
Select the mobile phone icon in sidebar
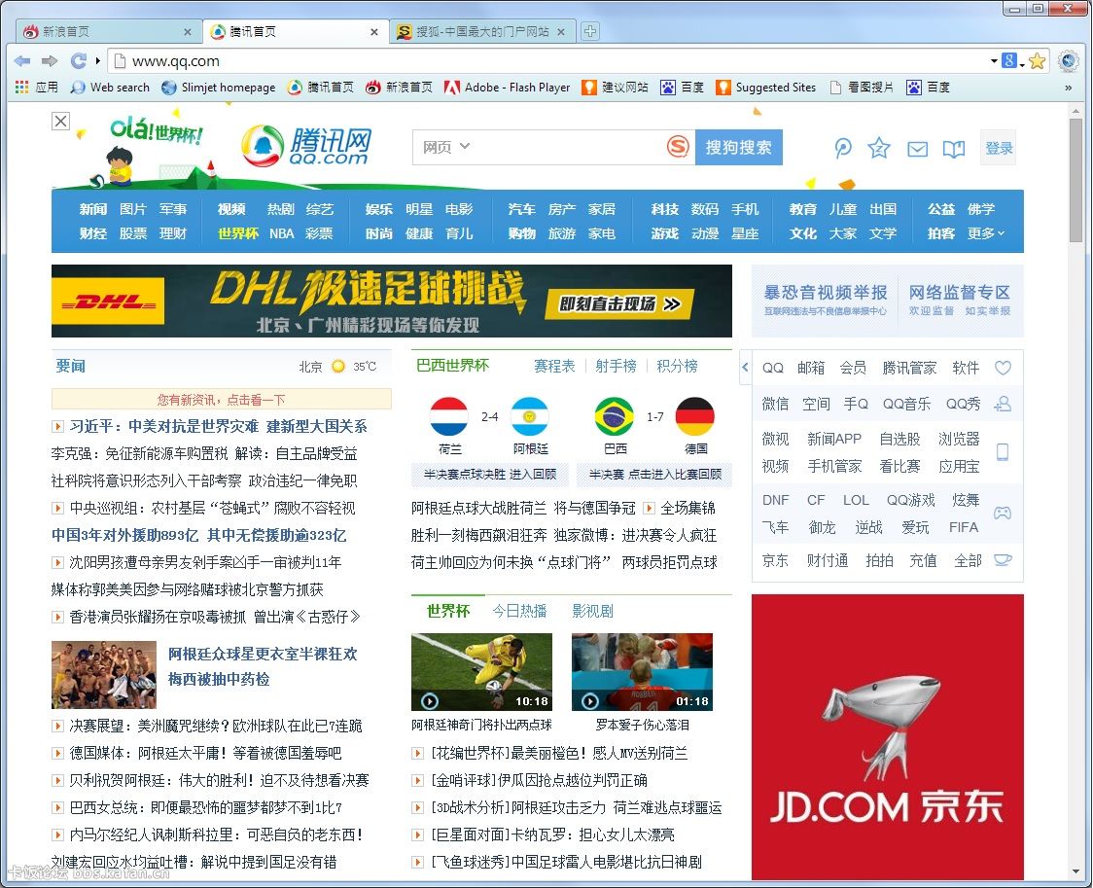point(1004,452)
